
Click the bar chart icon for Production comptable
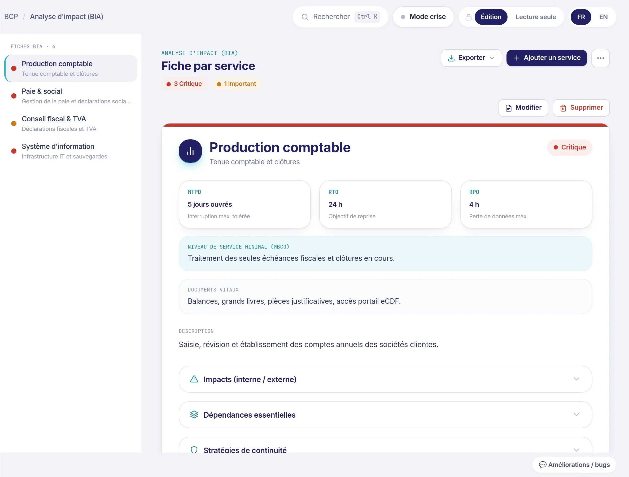(x=190, y=151)
